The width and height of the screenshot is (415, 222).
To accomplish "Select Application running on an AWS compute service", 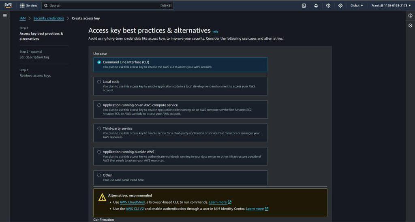I will 99,105.
